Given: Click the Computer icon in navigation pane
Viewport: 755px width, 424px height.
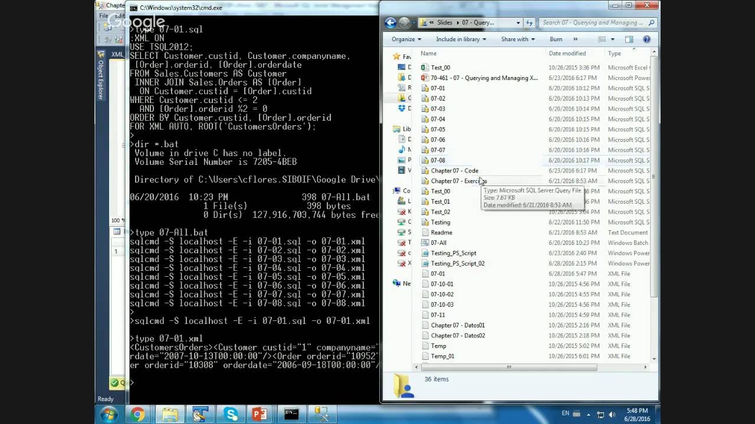Looking at the screenshot, I should (396, 191).
